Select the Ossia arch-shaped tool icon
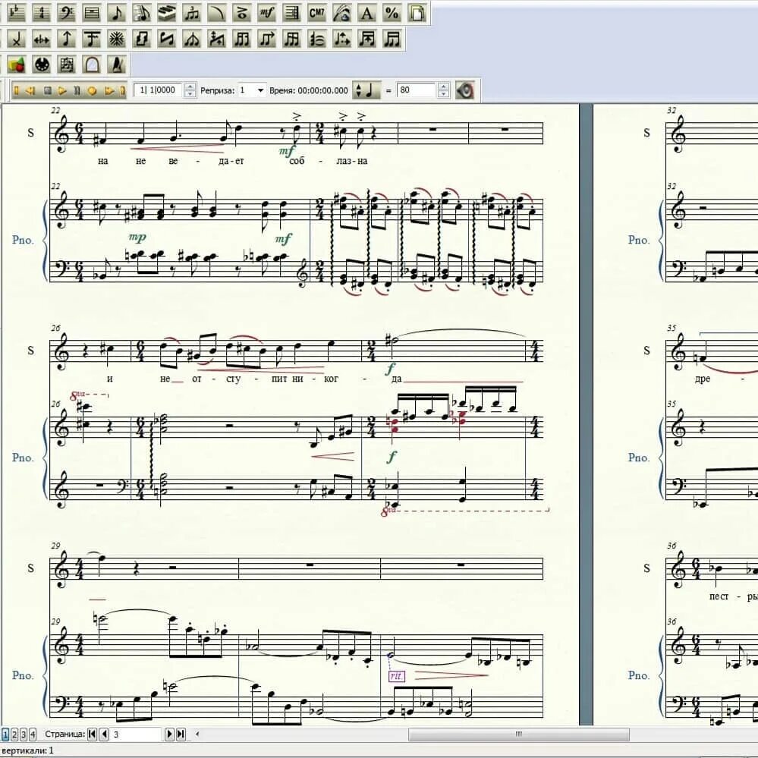Image resolution: width=758 pixels, height=758 pixels. click(91, 64)
